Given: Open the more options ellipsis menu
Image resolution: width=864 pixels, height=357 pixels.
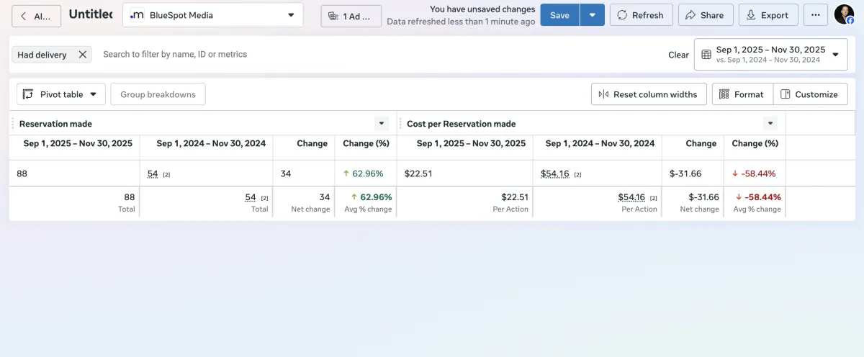Looking at the screenshot, I should point(815,15).
